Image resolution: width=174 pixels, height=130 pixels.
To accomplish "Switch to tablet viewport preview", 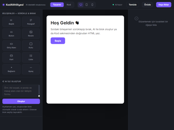I will pos(86,5).
